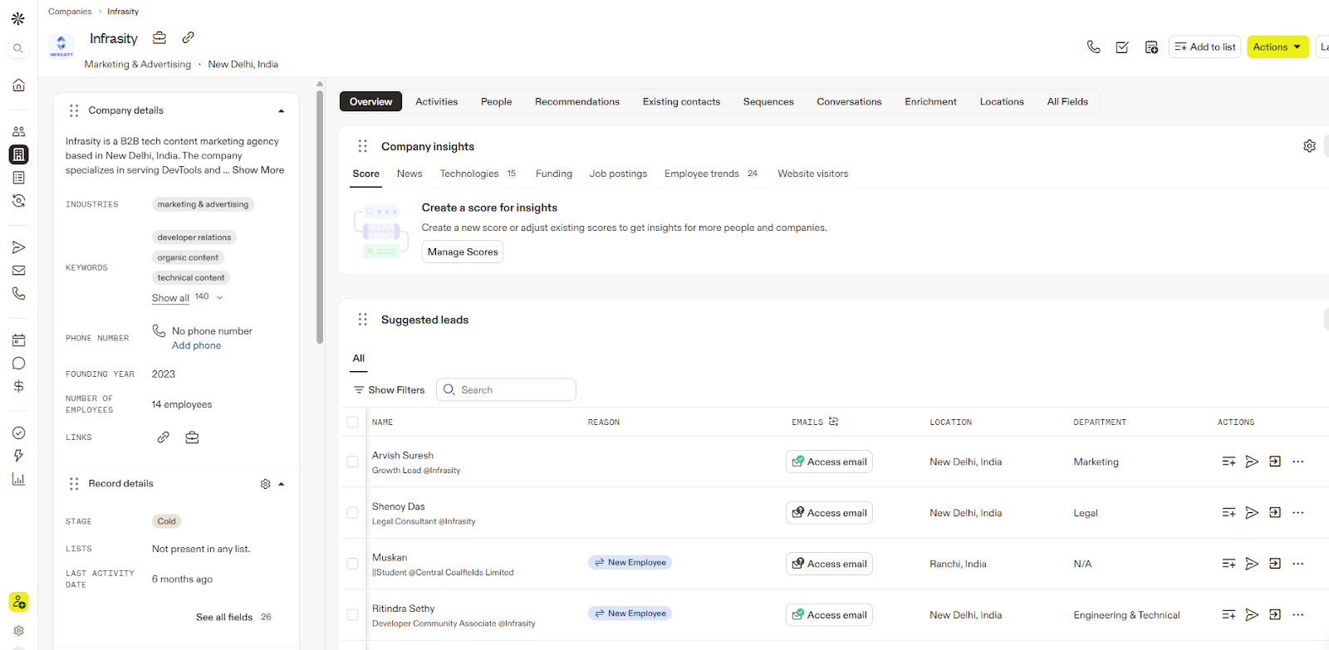Click the add-to-list icon for Shenoy Das

tap(1228, 513)
